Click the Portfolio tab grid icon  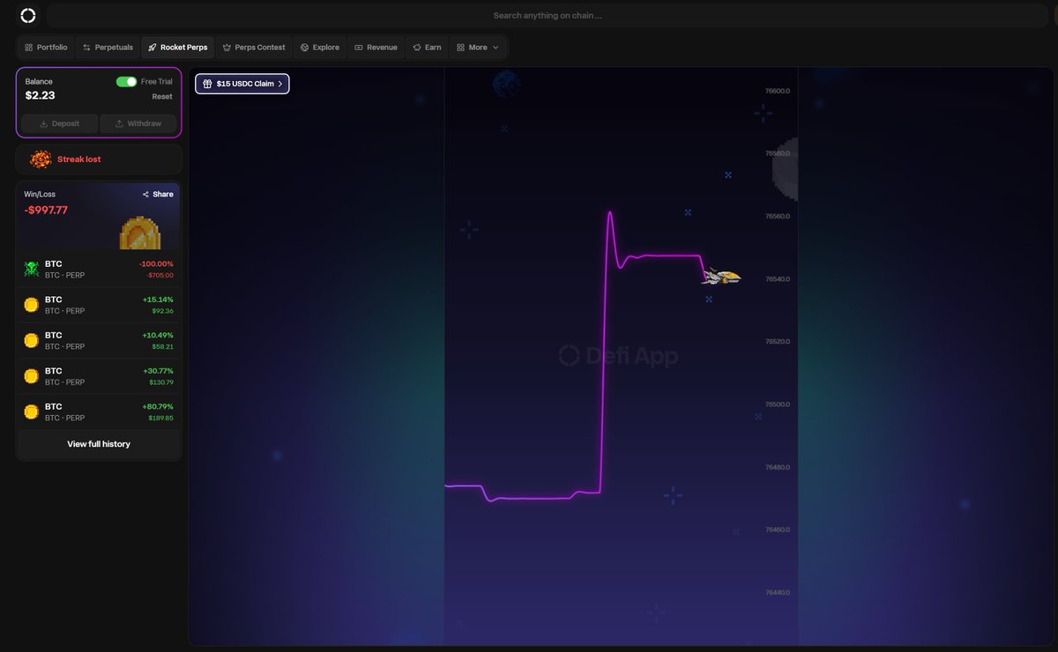pyautogui.click(x=29, y=48)
